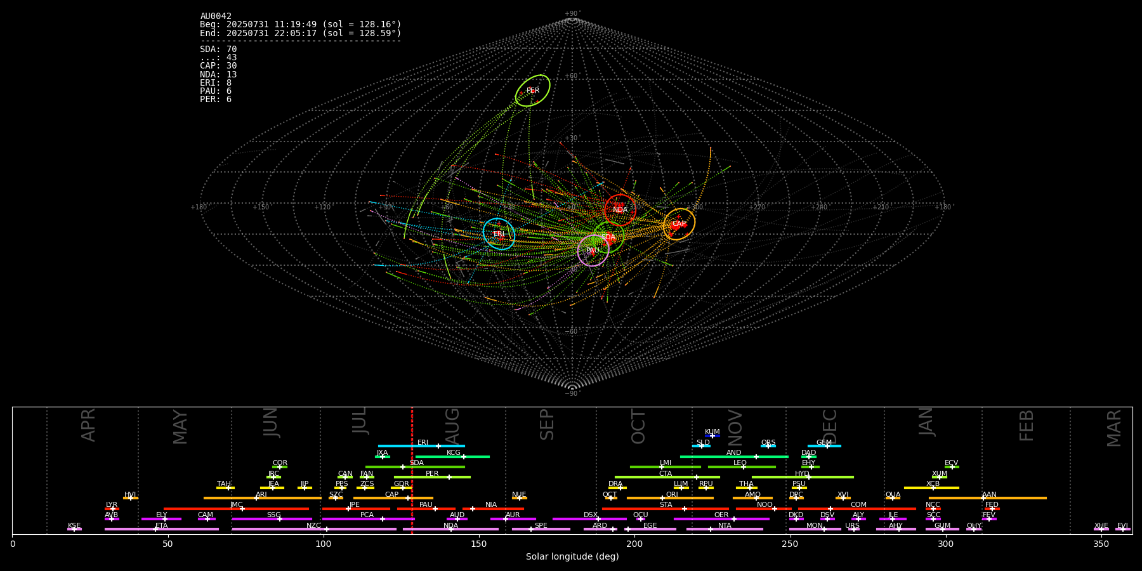The width and height of the screenshot is (1142, 571).
Task: Click the DRA shower label in timeline
Action: [x=615, y=484]
